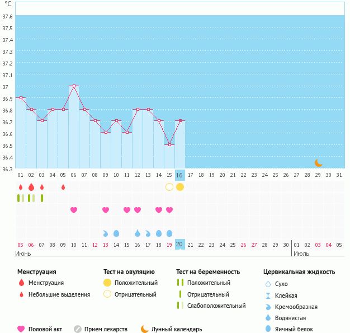Select the negative ovulation circle on day 15

pos(169,186)
